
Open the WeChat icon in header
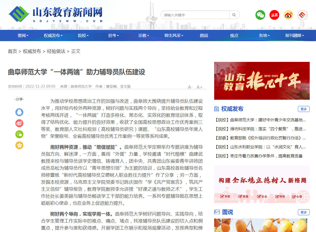260,15
